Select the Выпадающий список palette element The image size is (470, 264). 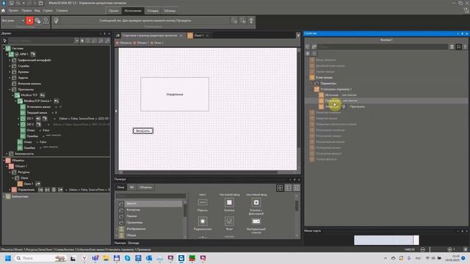256,226
